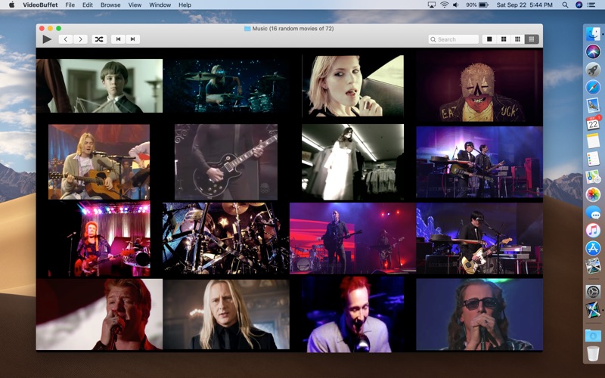Screen dimensions: 605x378
Task: Open Finder from the Dock
Action: point(593,33)
